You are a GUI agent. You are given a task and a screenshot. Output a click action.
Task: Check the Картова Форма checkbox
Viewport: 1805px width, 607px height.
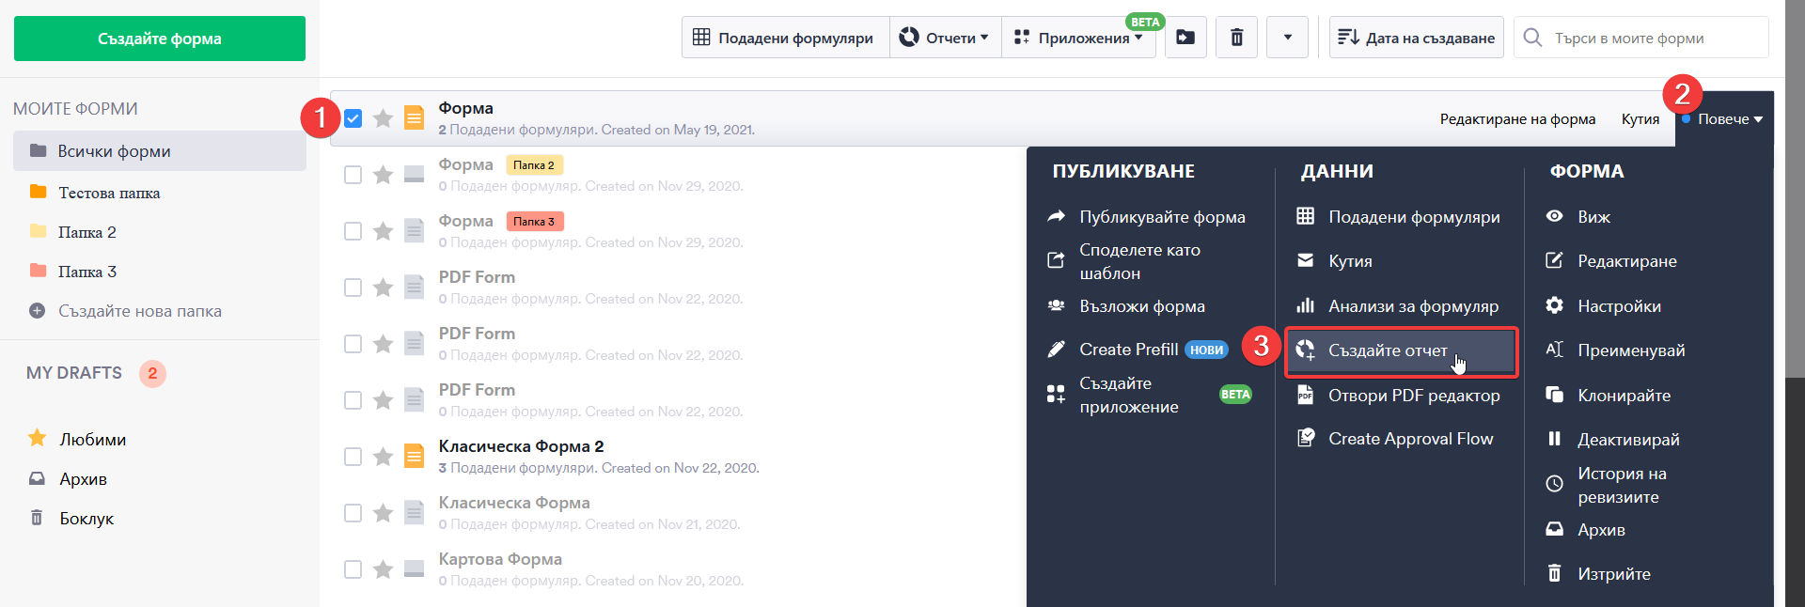pos(353,569)
